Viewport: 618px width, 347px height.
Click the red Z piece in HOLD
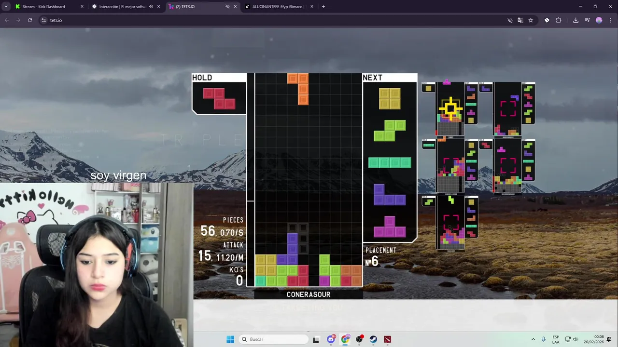(219, 98)
